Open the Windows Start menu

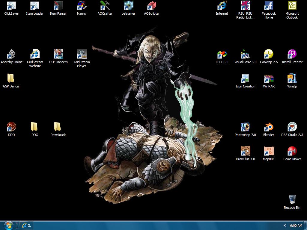(8, 225)
